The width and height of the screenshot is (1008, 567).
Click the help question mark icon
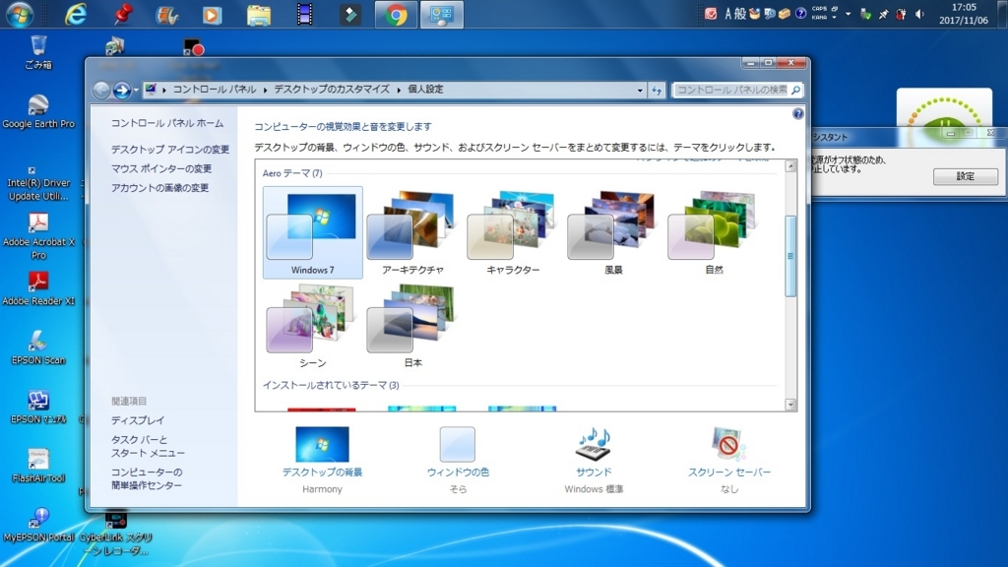[797, 114]
